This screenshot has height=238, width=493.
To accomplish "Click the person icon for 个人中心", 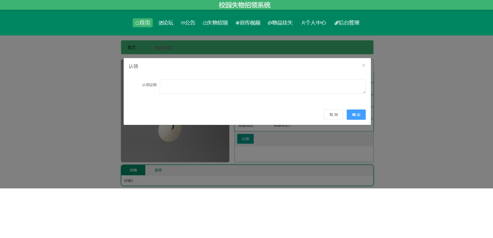I will (303, 23).
